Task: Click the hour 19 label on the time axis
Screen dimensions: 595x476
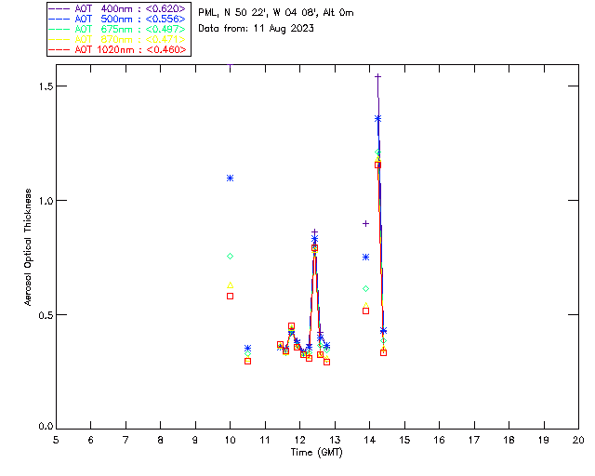Action: point(544,440)
